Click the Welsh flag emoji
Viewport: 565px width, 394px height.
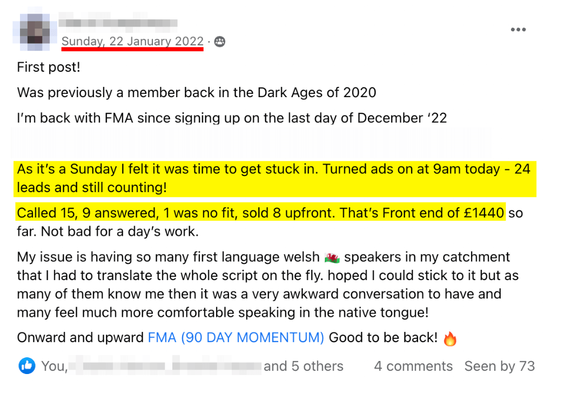coord(332,257)
